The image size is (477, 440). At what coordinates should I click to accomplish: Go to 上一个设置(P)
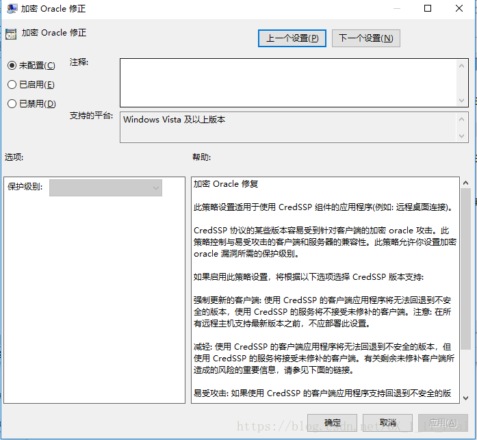coord(292,38)
